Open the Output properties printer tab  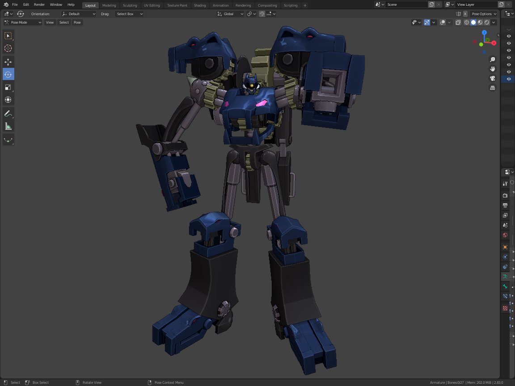505,206
